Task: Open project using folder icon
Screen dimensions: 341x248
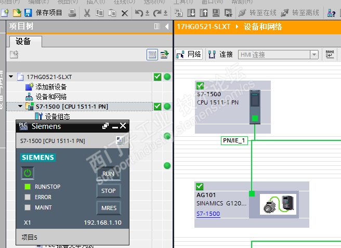Action: tap(17, 13)
